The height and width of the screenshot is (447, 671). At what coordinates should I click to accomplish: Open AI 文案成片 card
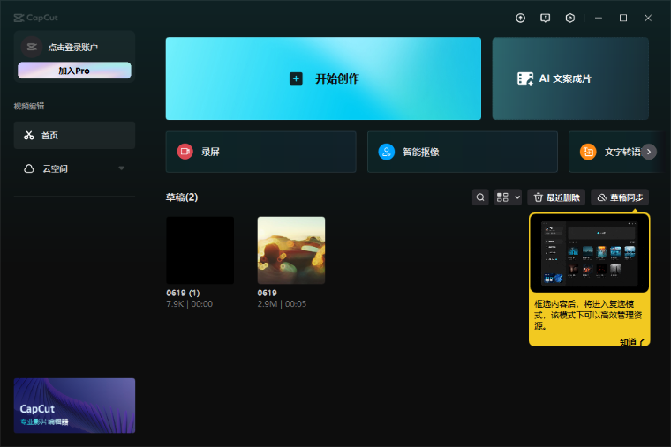(569, 78)
